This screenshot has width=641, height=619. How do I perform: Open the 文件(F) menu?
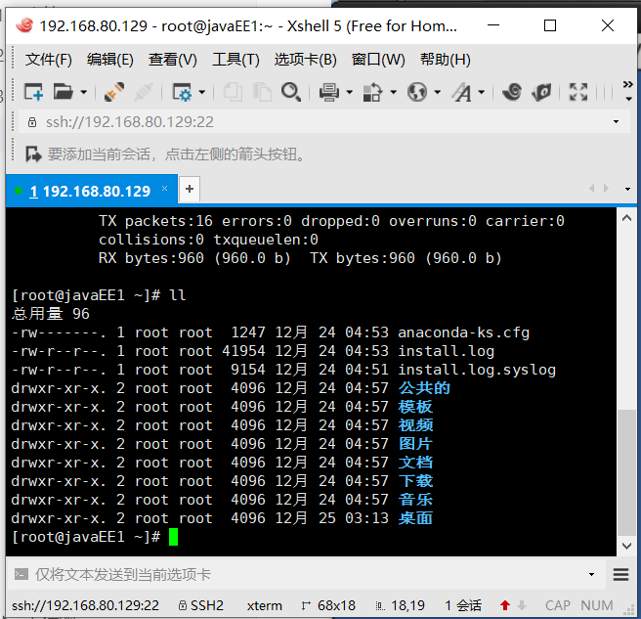click(x=49, y=60)
